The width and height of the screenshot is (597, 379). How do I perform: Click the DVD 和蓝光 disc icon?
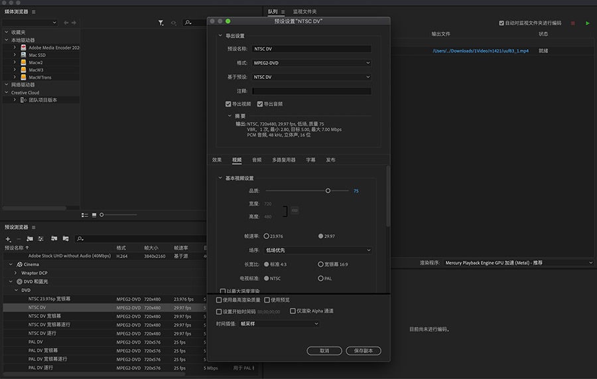coord(19,282)
